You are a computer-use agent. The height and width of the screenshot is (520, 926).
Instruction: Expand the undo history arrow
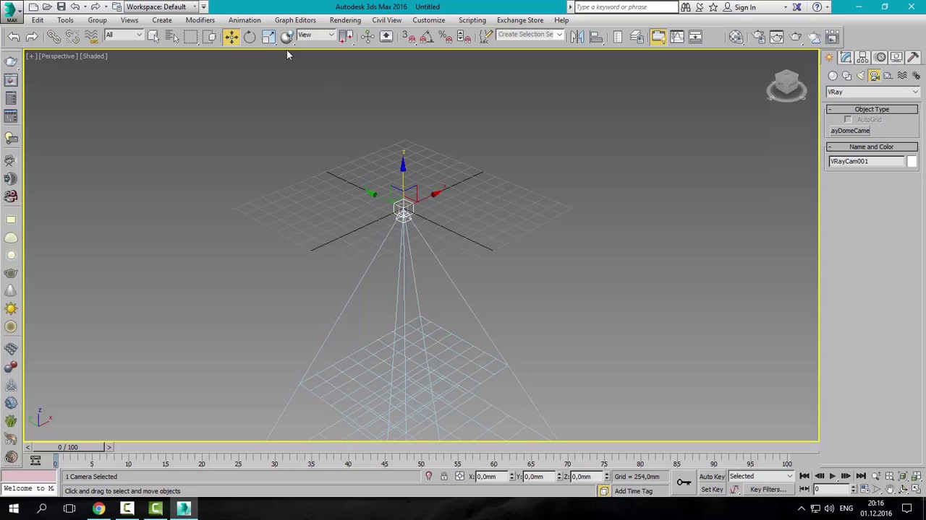coord(85,6)
